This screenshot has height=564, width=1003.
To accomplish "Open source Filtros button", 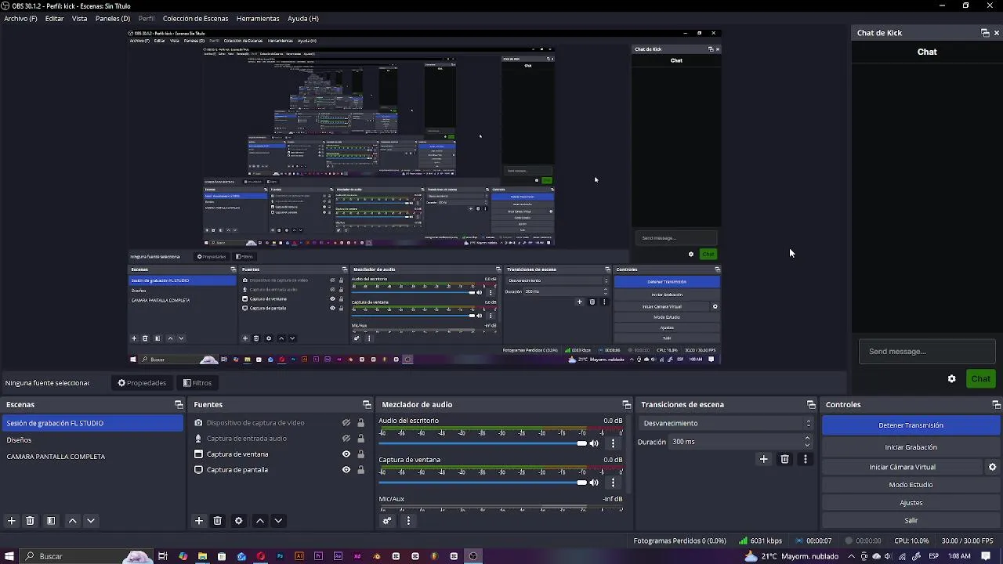I will 197,383.
